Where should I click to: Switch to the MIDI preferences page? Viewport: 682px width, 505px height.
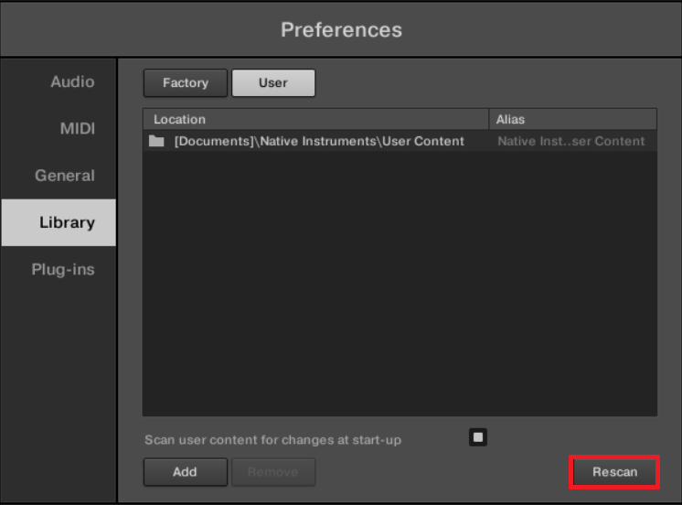coord(78,129)
